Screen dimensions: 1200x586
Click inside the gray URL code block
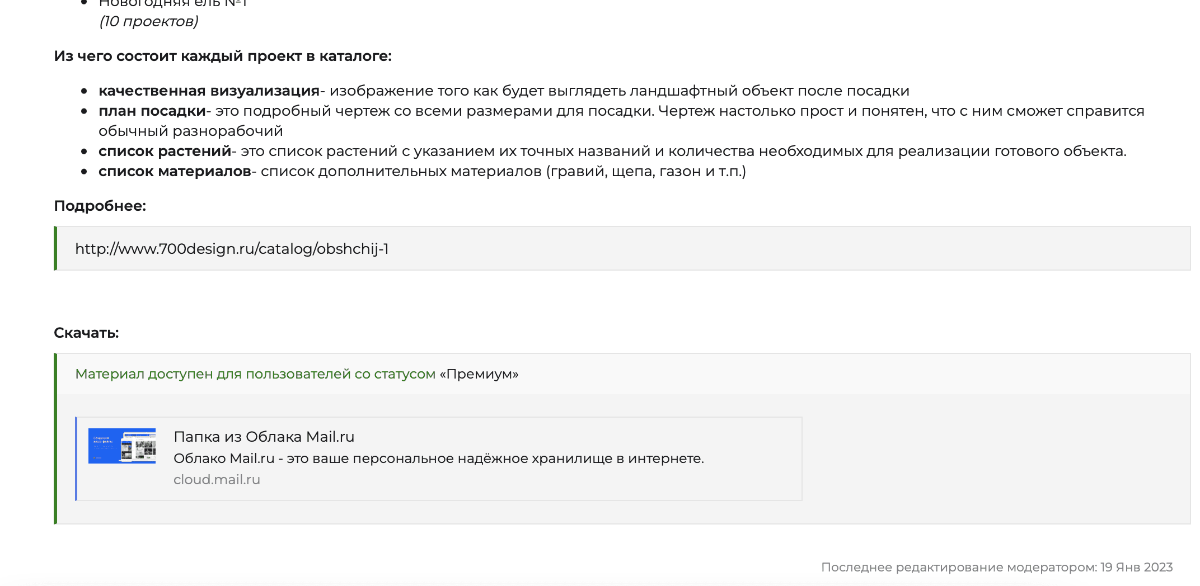click(x=784, y=249)
